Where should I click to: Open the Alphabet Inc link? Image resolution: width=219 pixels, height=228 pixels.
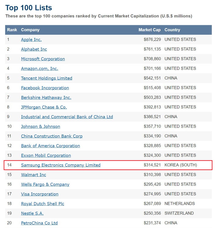34,49
